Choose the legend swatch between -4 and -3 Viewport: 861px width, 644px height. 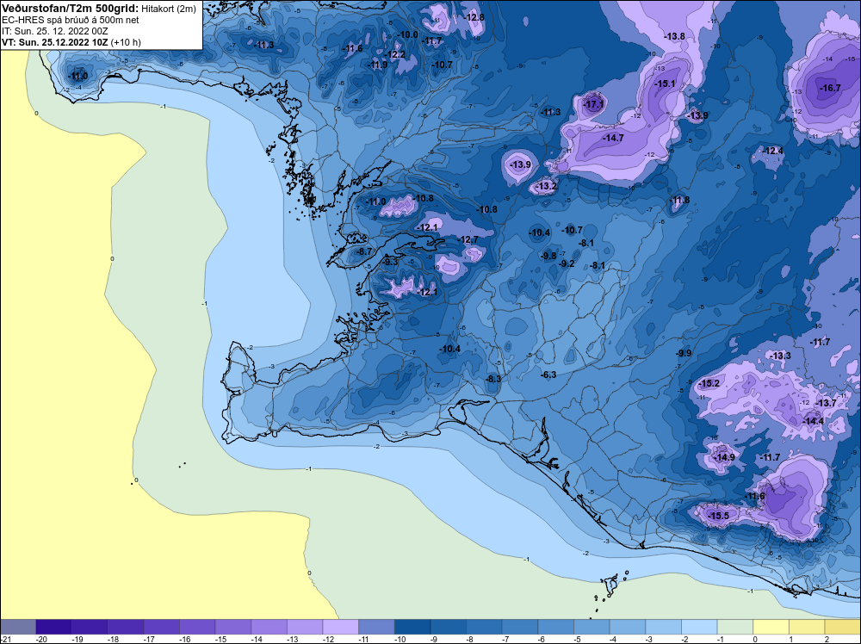628,627
